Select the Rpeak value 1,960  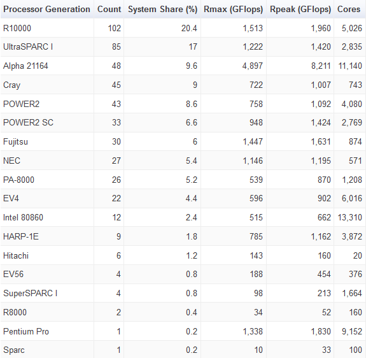(x=321, y=28)
